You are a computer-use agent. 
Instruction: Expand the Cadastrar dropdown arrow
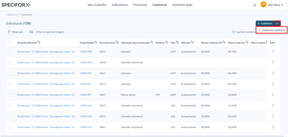click(x=277, y=24)
